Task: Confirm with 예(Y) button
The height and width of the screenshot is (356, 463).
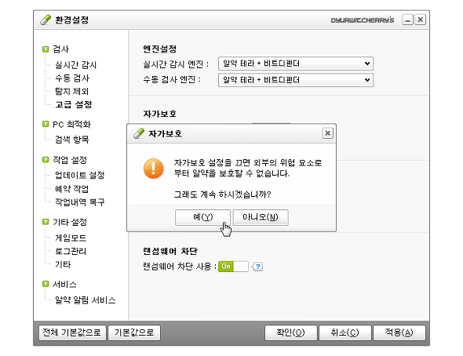Action: (x=202, y=217)
